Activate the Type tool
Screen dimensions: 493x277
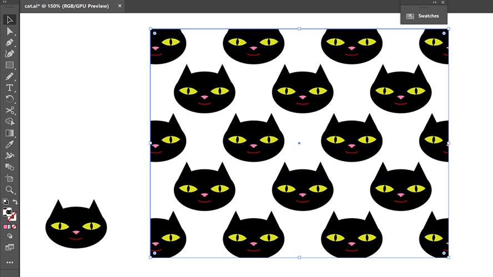(10, 88)
